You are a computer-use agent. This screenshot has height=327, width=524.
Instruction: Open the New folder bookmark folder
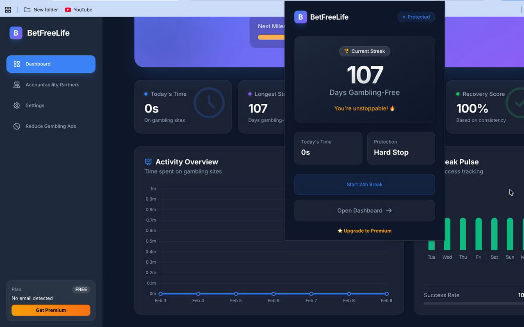tap(41, 9)
